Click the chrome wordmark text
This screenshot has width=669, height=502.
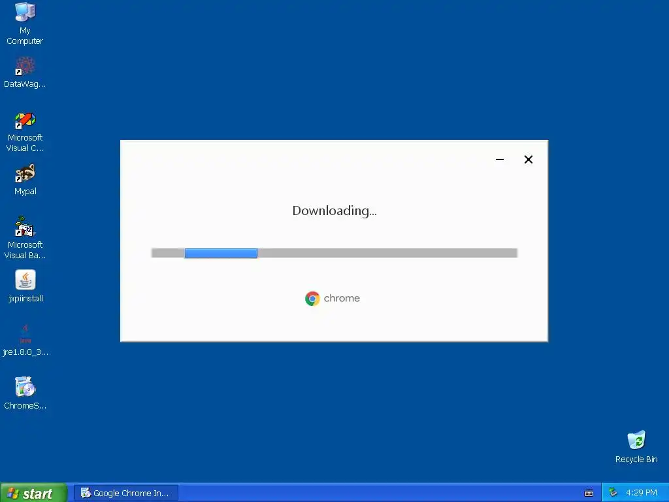pos(342,298)
